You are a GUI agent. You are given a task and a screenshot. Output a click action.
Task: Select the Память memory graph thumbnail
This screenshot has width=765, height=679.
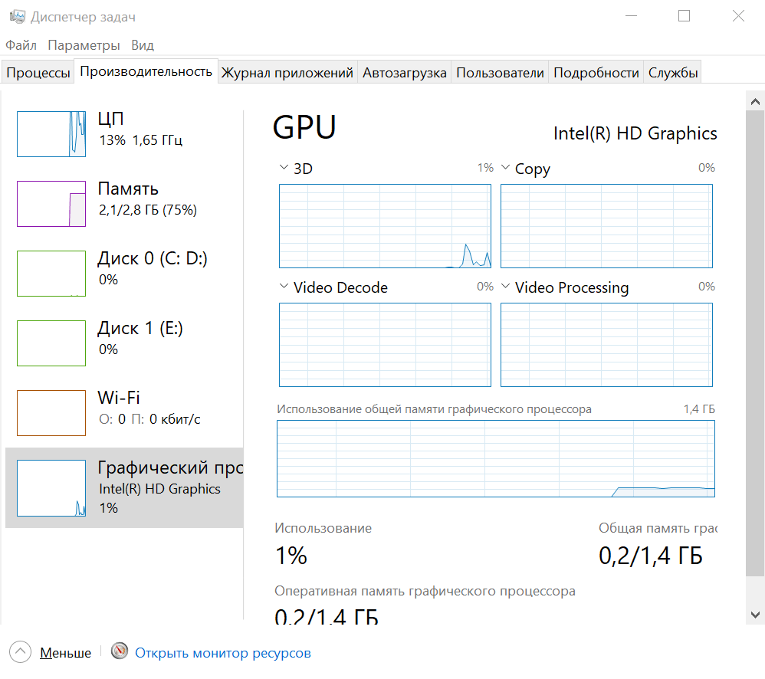pos(51,204)
